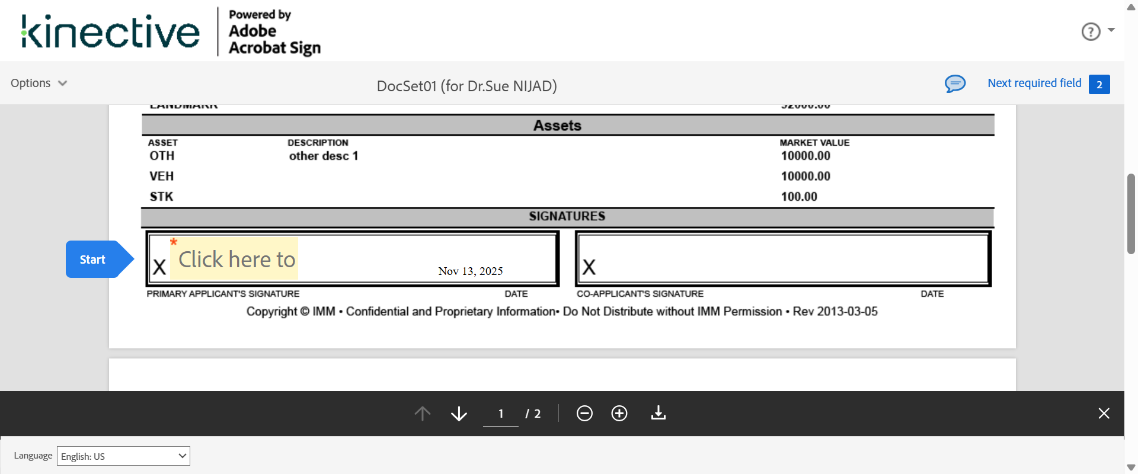Click the Next required field link
Image resolution: width=1138 pixels, height=474 pixels.
1034,83
